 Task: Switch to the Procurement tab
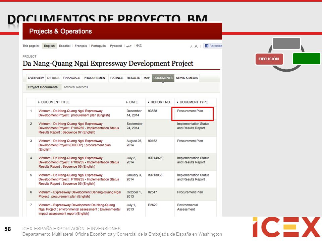95,78
